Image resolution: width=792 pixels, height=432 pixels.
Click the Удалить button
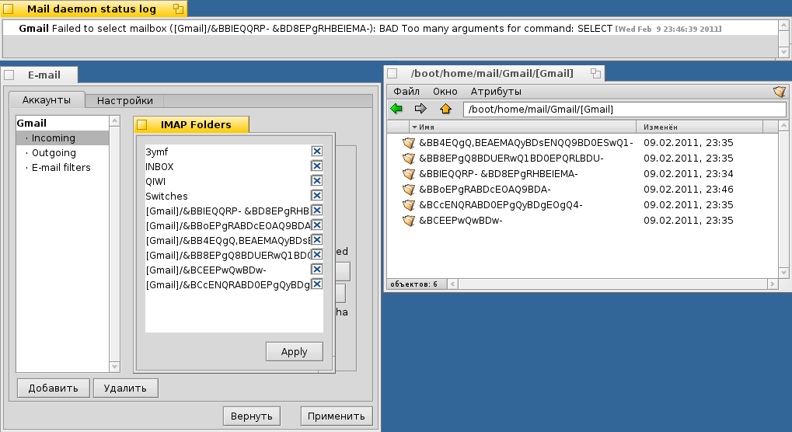click(125, 388)
